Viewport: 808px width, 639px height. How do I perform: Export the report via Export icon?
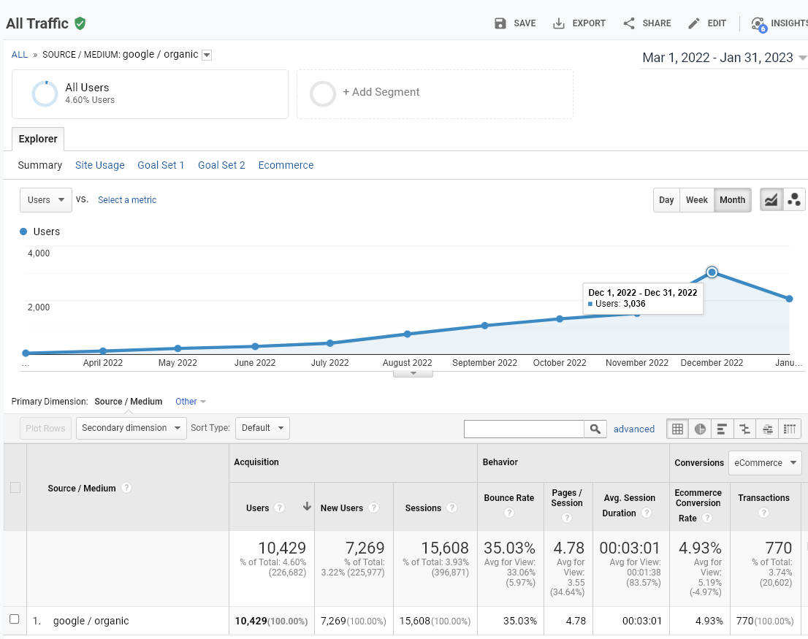559,23
